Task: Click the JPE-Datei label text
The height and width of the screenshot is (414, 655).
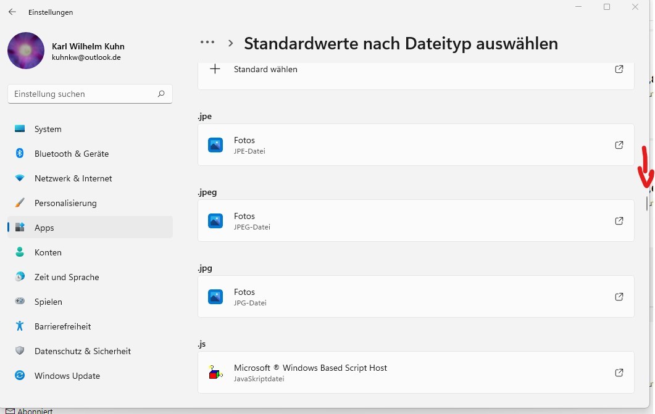Action: click(249, 151)
